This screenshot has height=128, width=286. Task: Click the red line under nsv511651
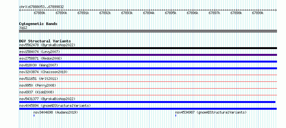click(148, 81)
